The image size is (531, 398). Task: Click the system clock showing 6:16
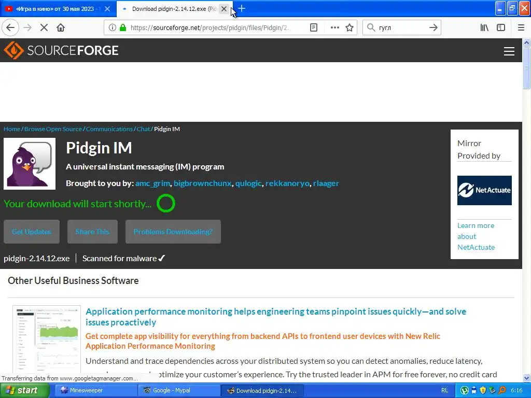coord(516,391)
